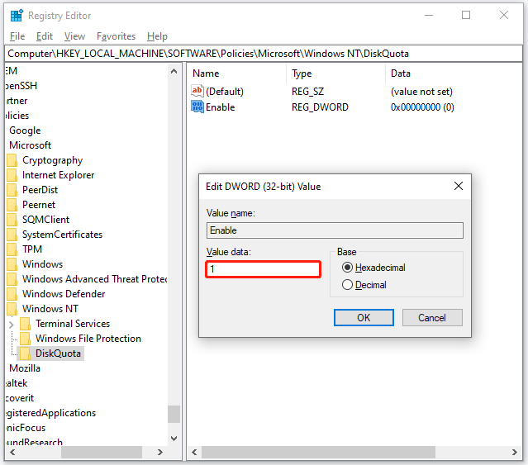Click tree pane scroll down arrow

tap(174, 439)
